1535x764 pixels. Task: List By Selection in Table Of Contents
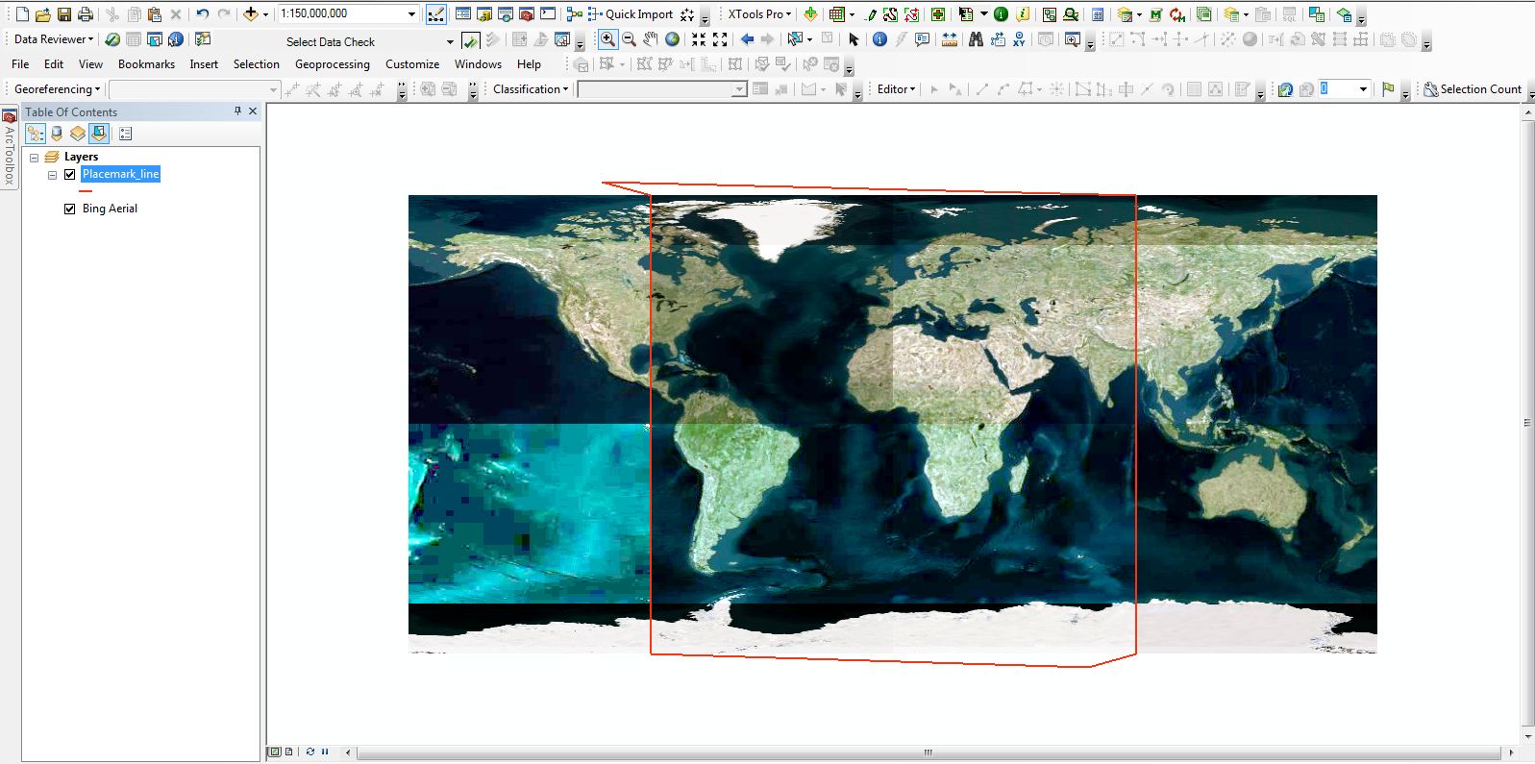[x=99, y=134]
